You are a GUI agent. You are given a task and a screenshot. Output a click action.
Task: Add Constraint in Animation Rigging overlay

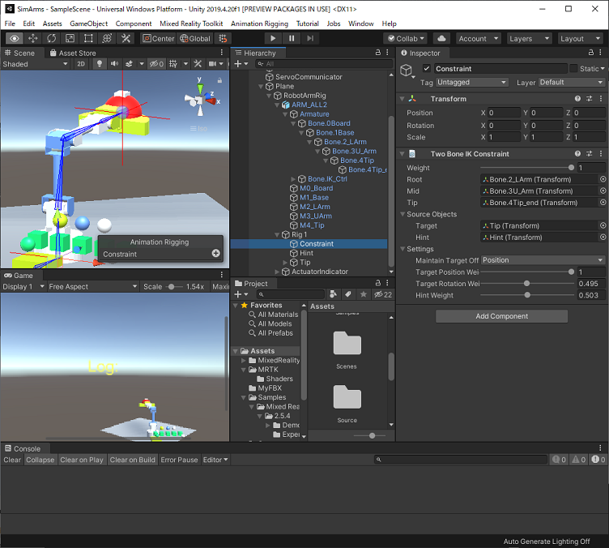tap(216, 254)
